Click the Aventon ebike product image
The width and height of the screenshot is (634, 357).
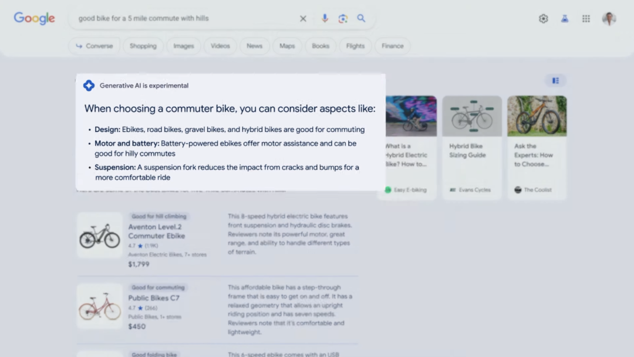pos(100,236)
